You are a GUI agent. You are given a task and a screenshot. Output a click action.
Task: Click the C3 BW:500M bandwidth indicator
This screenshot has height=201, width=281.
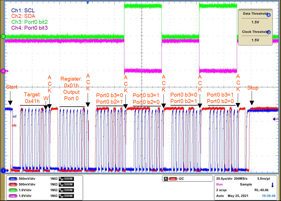pyautogui.click(x=65, y=190)
